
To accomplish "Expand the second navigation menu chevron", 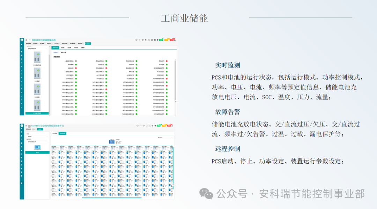I will (x=38, y=43).
